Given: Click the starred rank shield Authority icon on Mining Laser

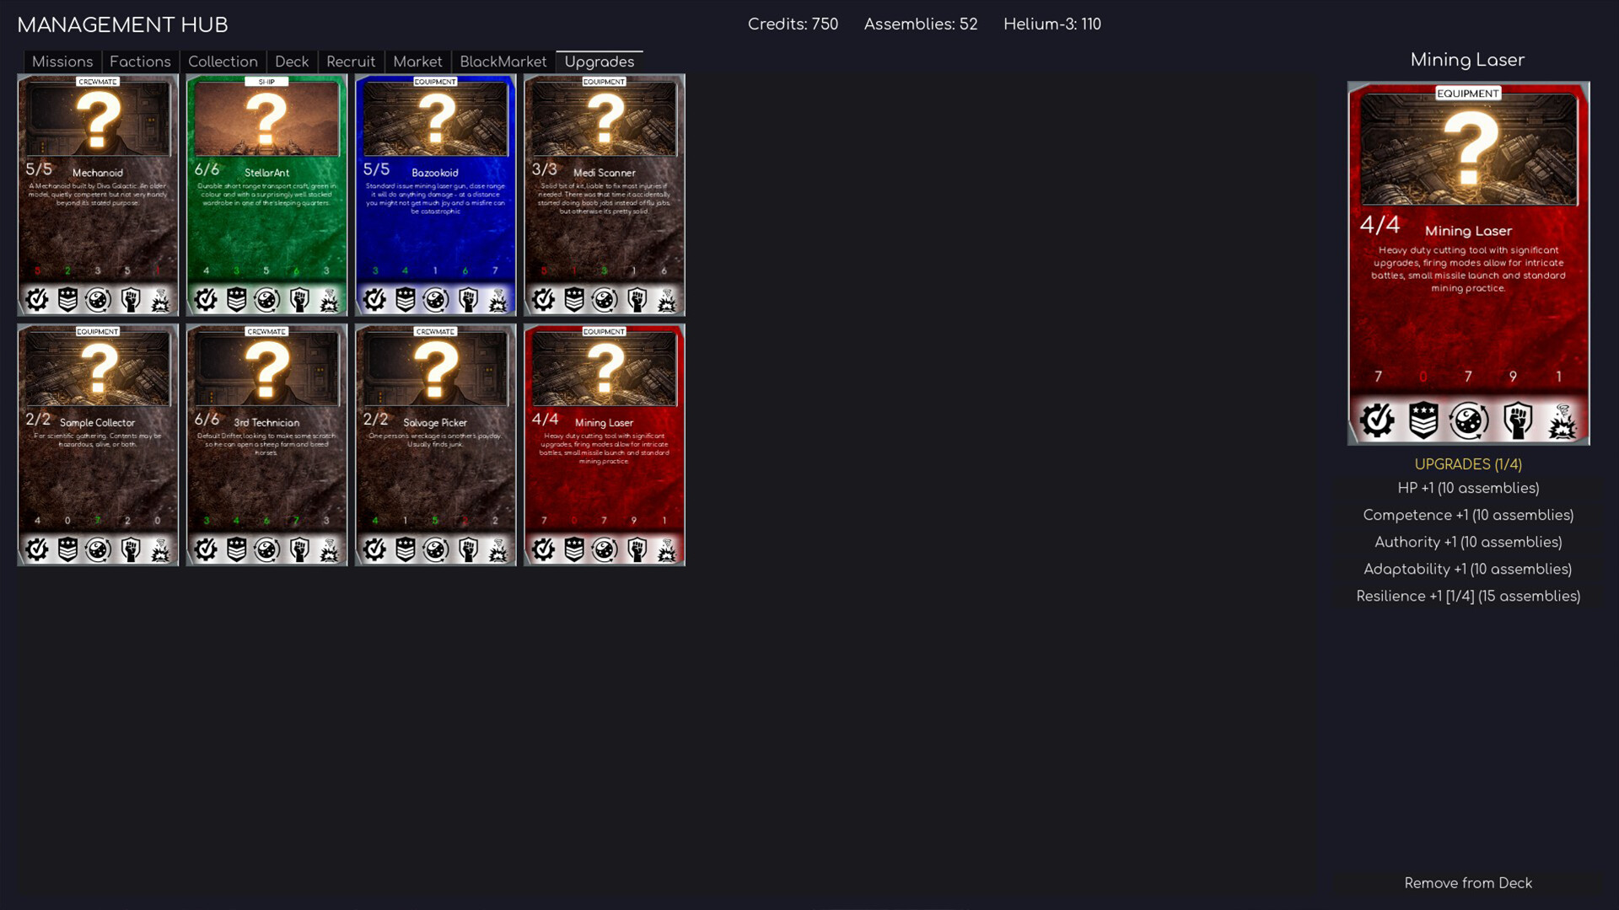Looking at the screenshot, I should (1423, 421).
